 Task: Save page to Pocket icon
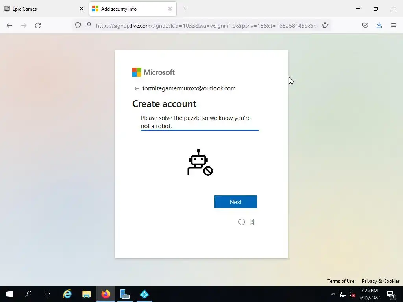pos(365,25)
